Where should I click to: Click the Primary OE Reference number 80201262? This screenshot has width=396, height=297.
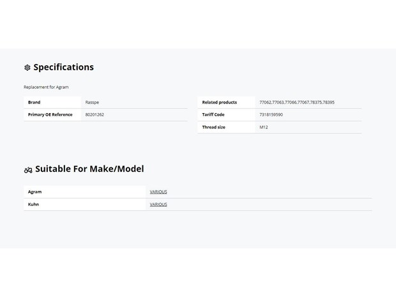(95, 115)
